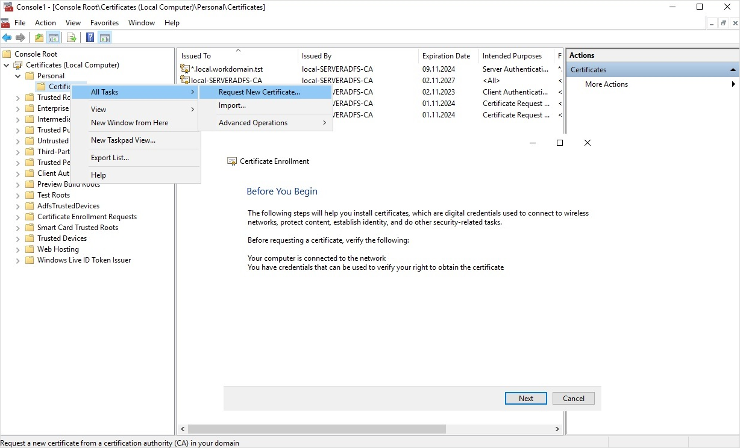Image resolution: width=740 pixels, height=448 pixels.
Task: Click the AdfsTrustedDevices folder icon
Action: [x=30, y=206]
